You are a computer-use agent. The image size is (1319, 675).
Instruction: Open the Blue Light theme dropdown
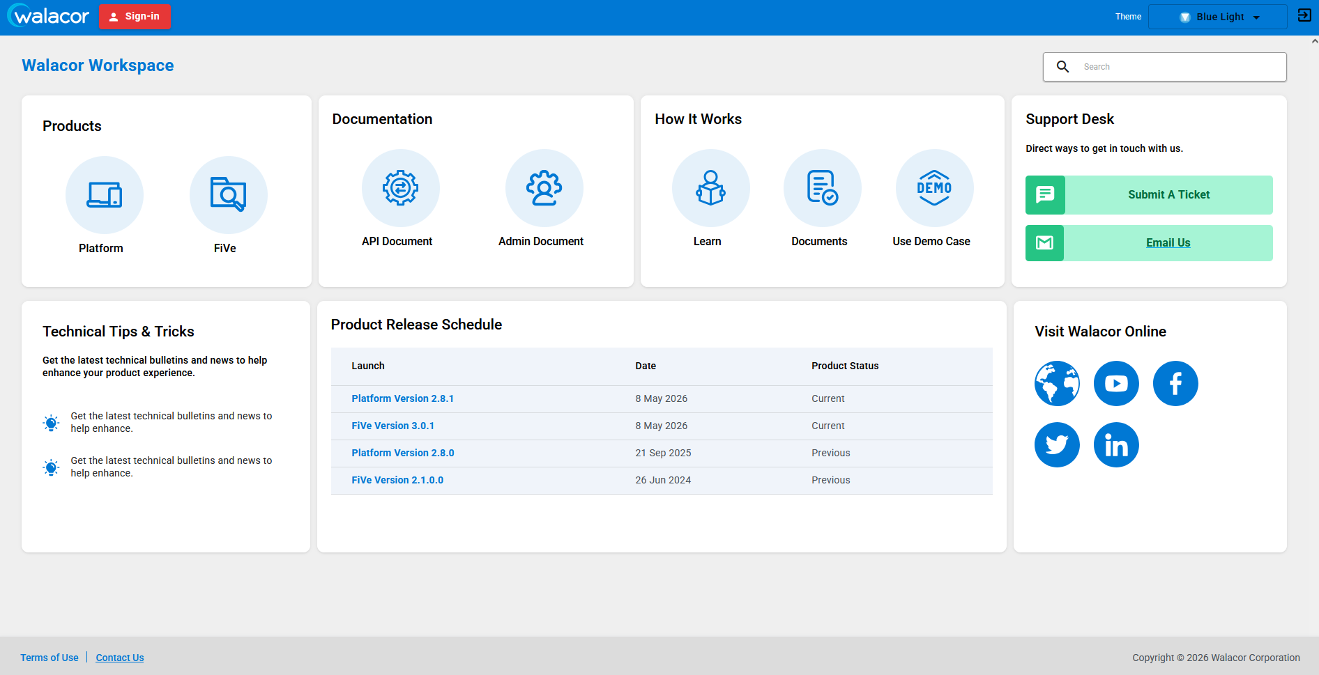(1218, 17)
